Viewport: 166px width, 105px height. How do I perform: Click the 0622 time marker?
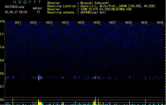point(34,23)
